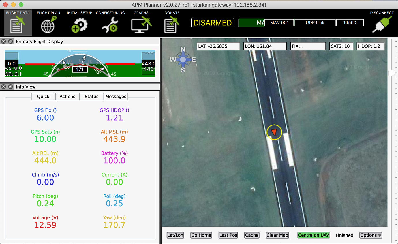Screen dimensions: 398x244
Task: Click the Disconnect plug icon
Action: coord(382,25)
